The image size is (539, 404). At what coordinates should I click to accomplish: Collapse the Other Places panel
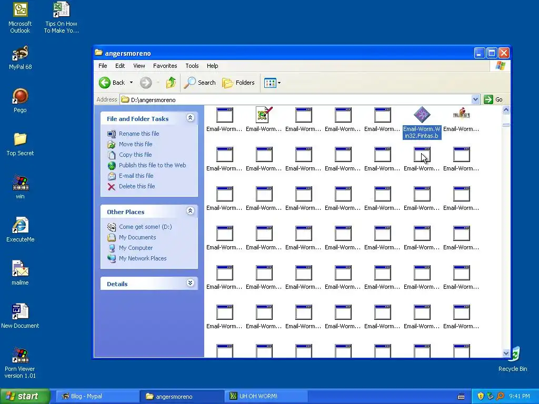[x=190, y=211]
